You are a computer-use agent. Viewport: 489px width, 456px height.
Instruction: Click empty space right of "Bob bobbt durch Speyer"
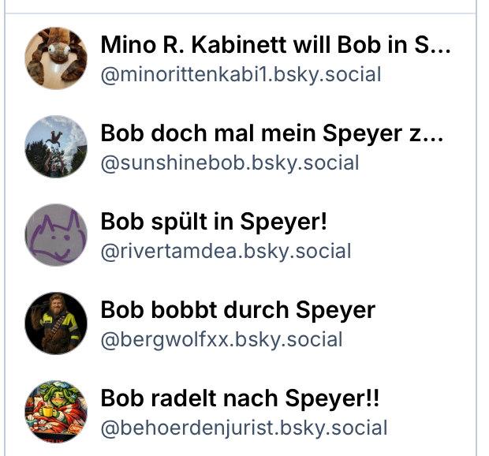coord(426,310)
